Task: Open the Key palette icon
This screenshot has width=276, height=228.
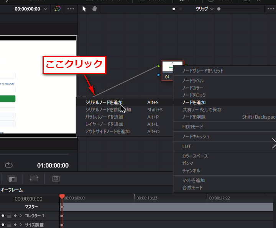Action: (x=12, y=179)
